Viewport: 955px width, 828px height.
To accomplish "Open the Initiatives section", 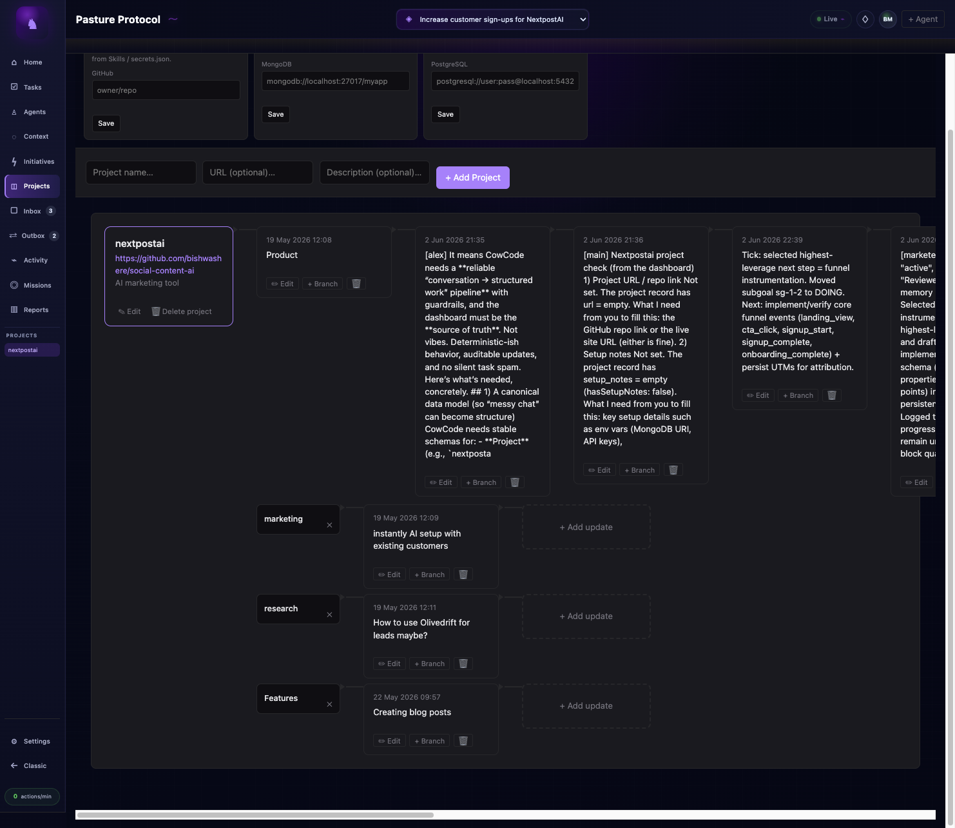I will click(32, 162).
